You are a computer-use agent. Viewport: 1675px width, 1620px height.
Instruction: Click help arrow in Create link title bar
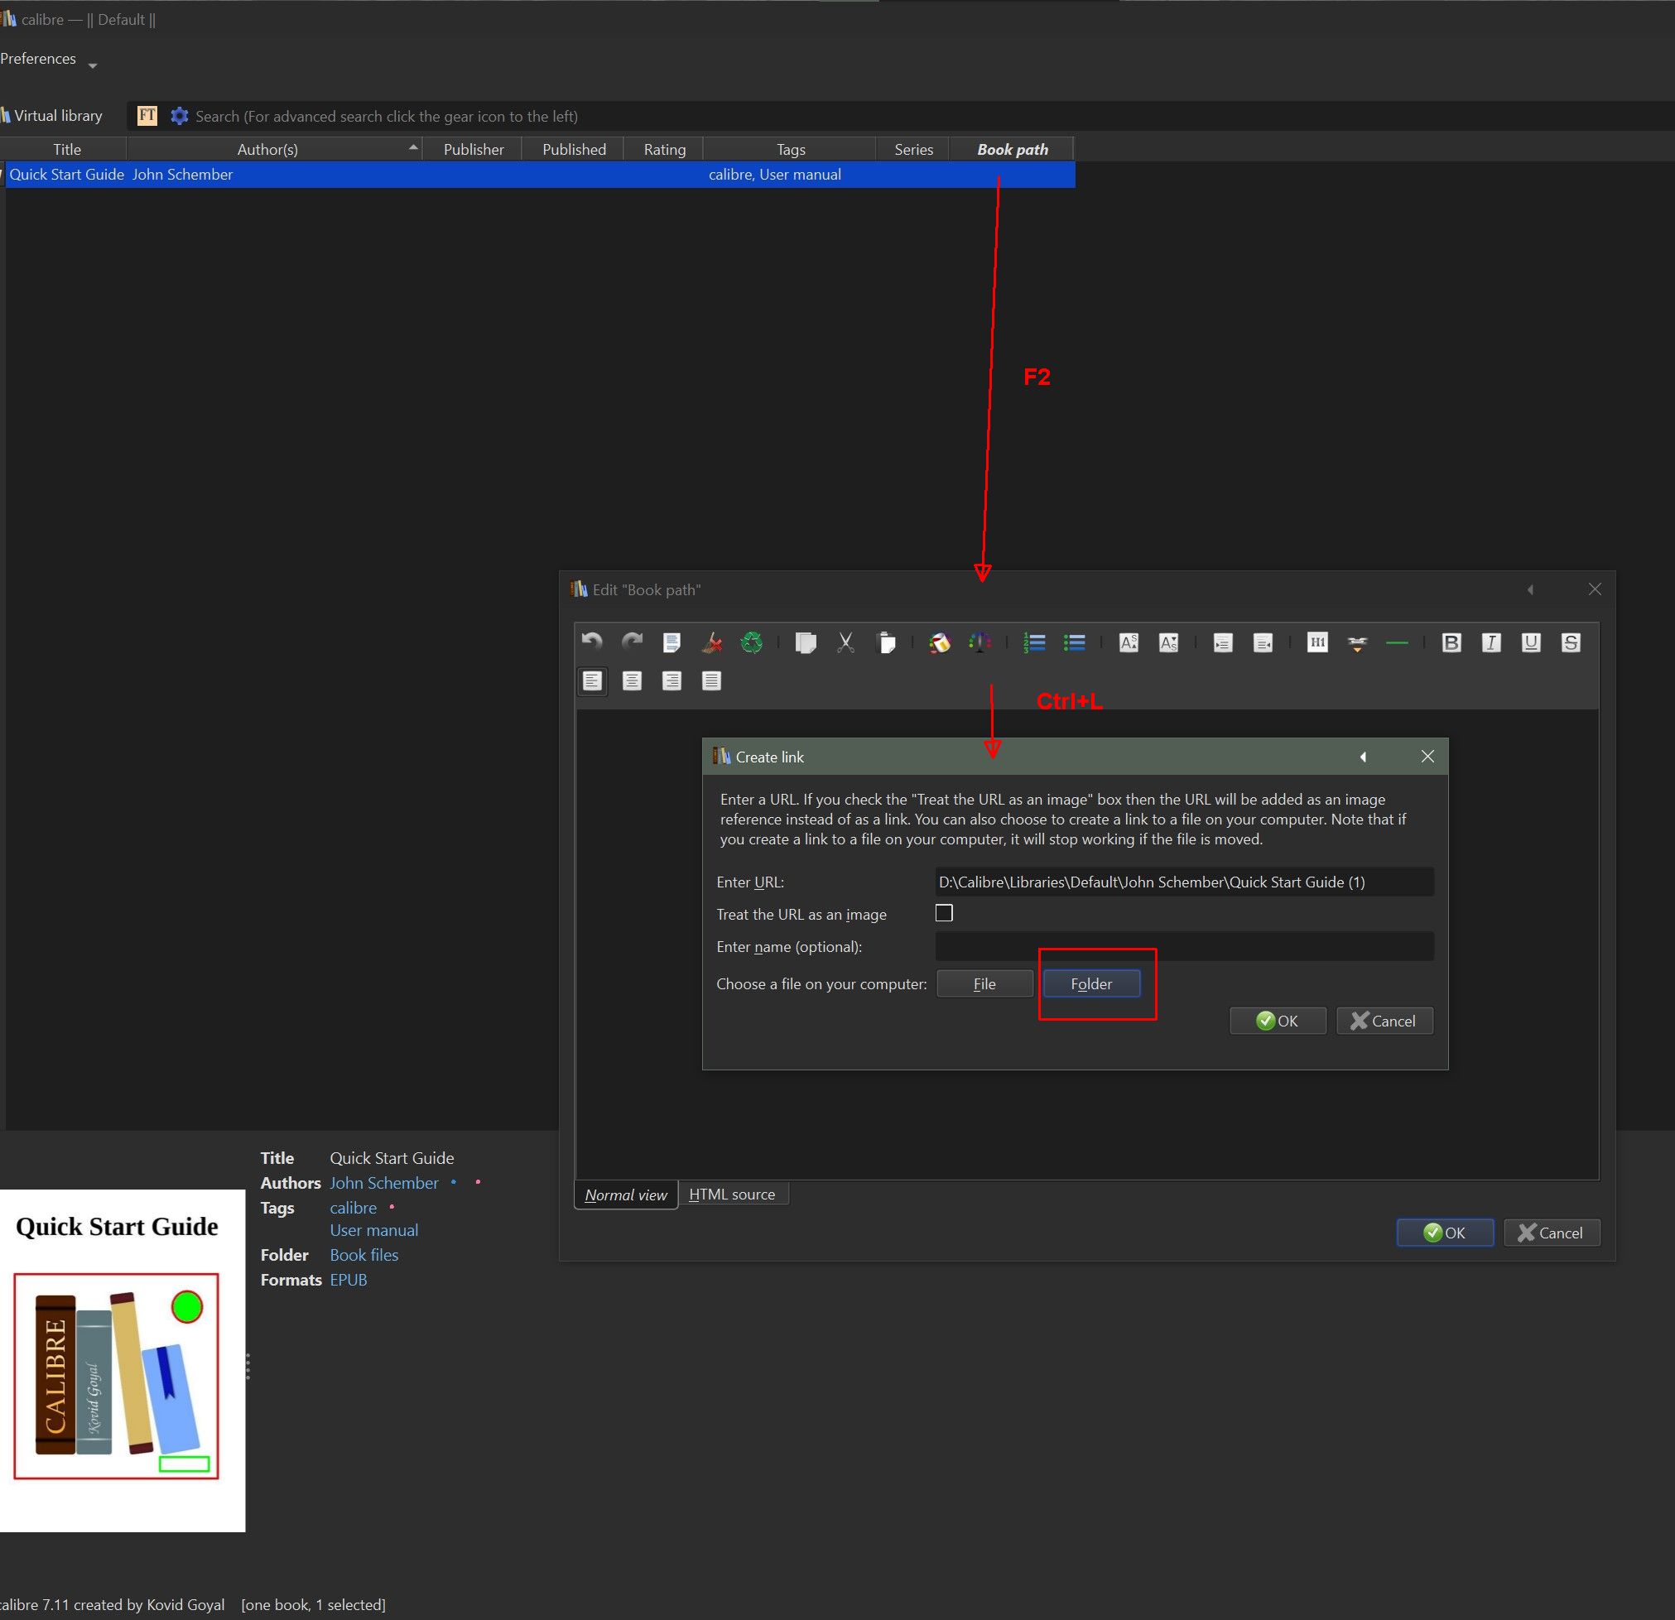click(x=1363, y=757)
